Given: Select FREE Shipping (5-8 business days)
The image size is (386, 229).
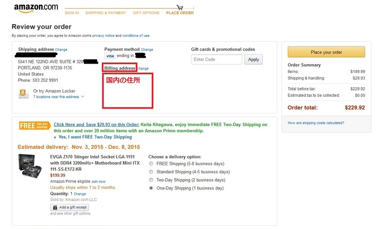Looking at the screenshot, I should (151, 164).
